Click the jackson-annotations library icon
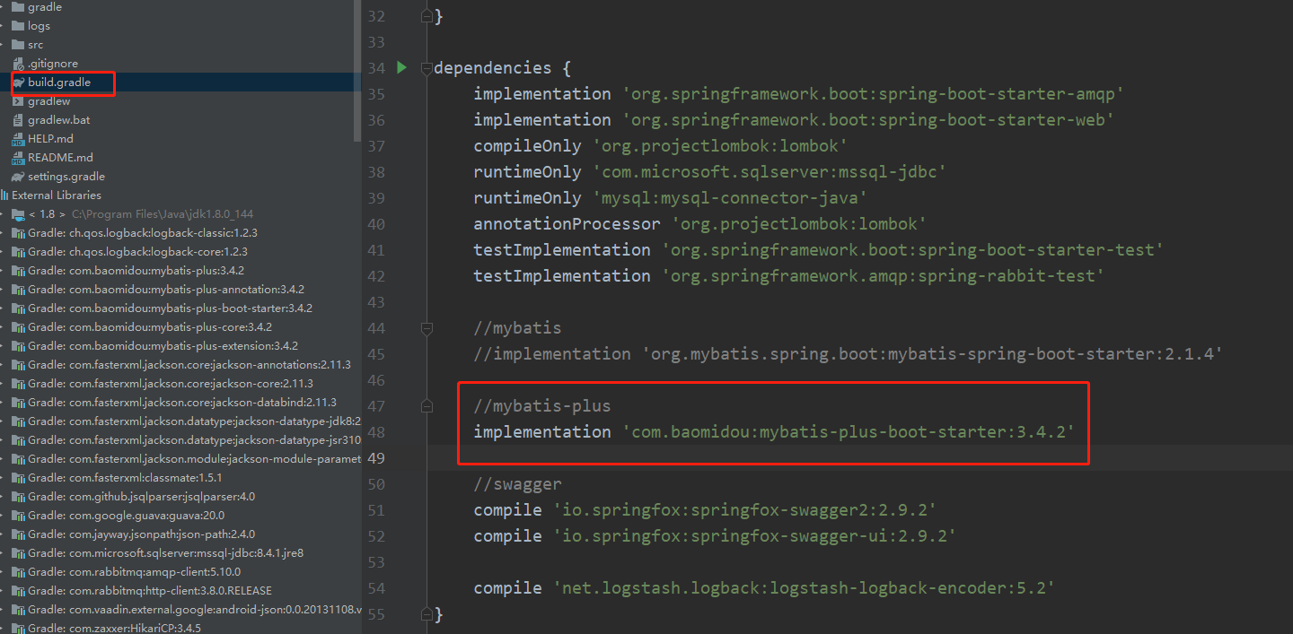 (18, 365)
